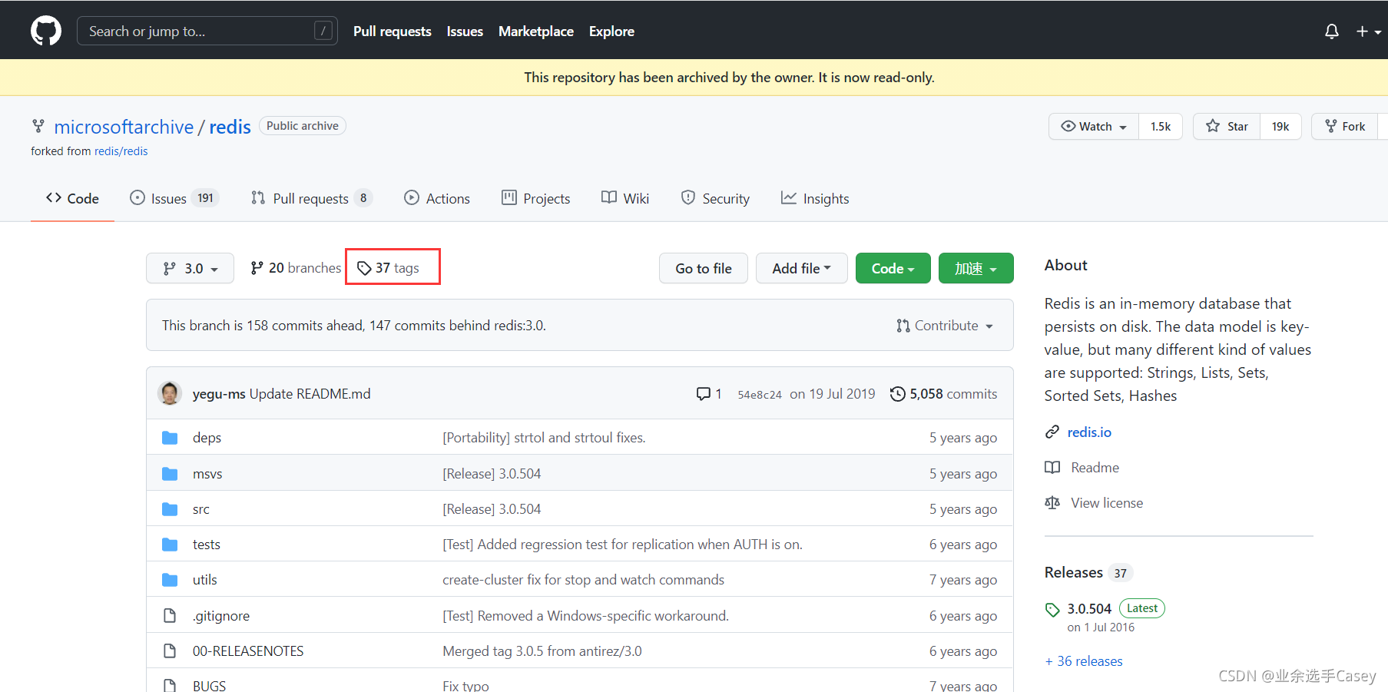The height and width of the screenshot is (692, 1388).
Task: Open the BUGS file
Action: point(210,685)
